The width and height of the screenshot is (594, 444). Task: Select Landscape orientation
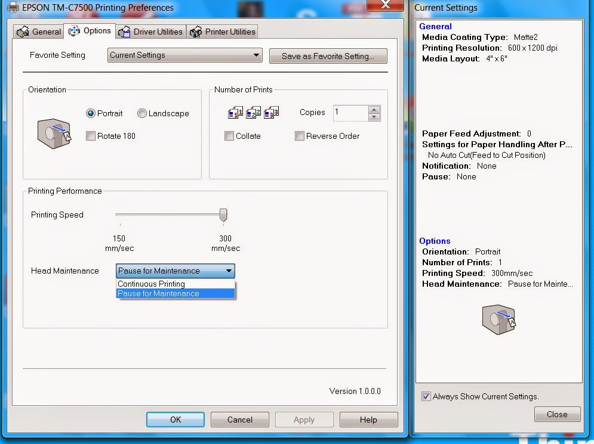[163, 113]
